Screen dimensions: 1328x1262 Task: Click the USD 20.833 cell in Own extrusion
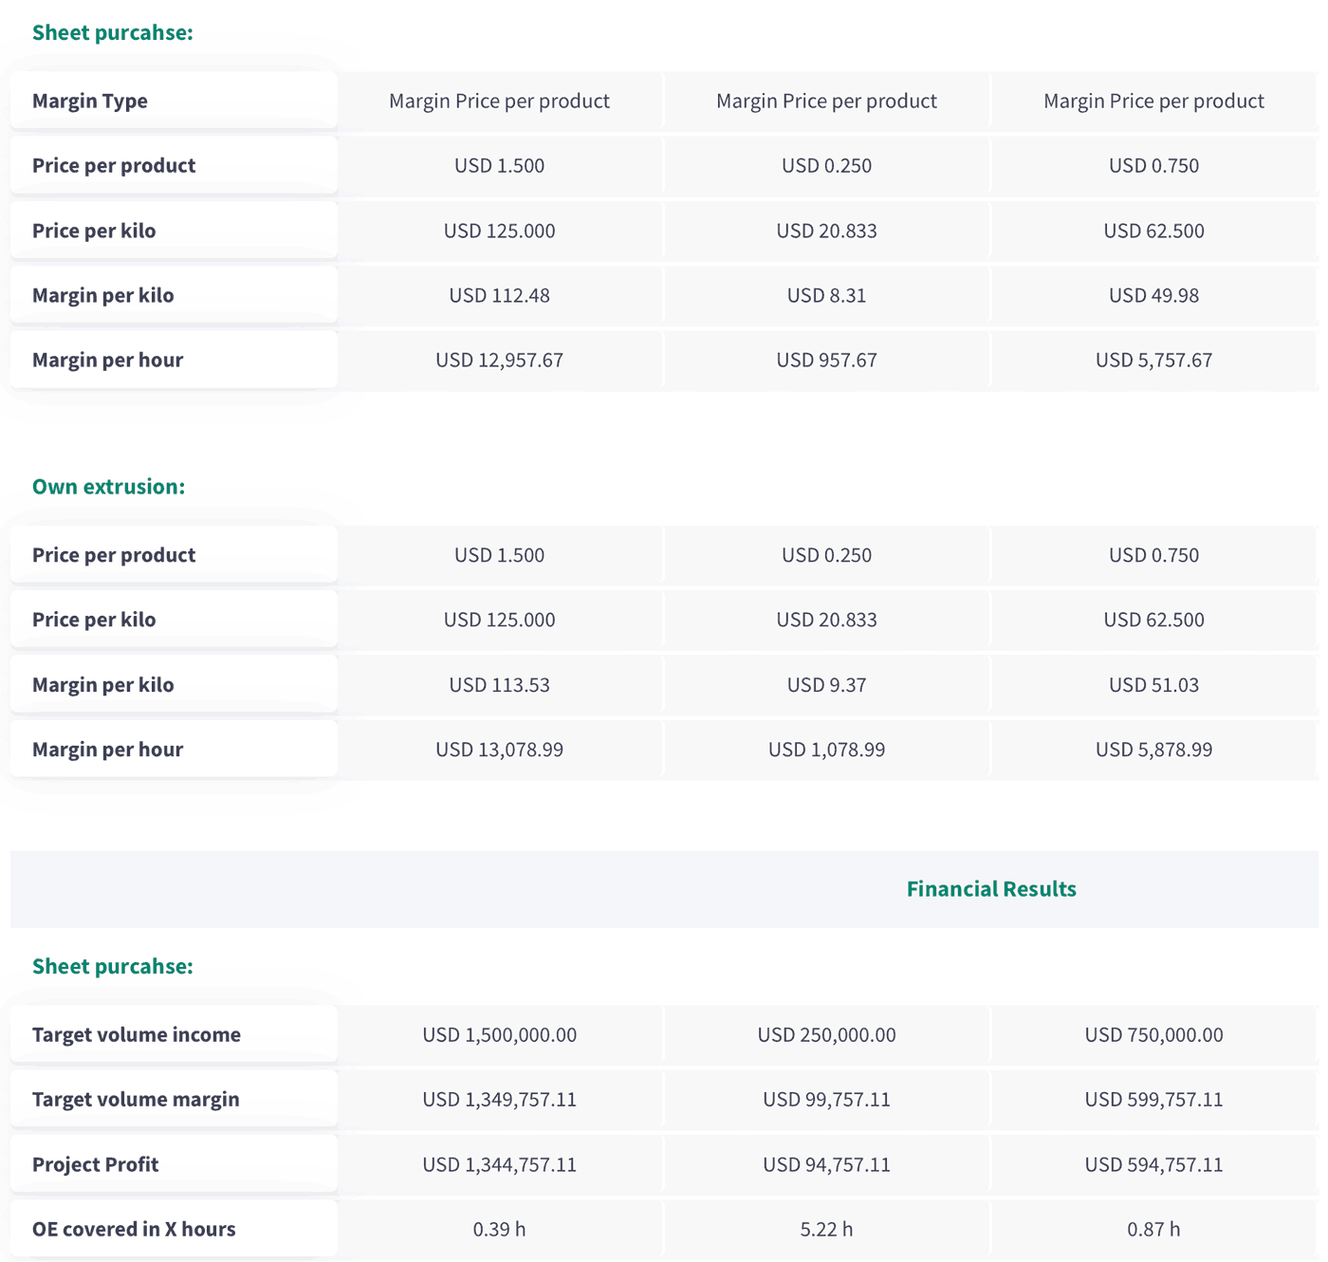click(826, 620)
